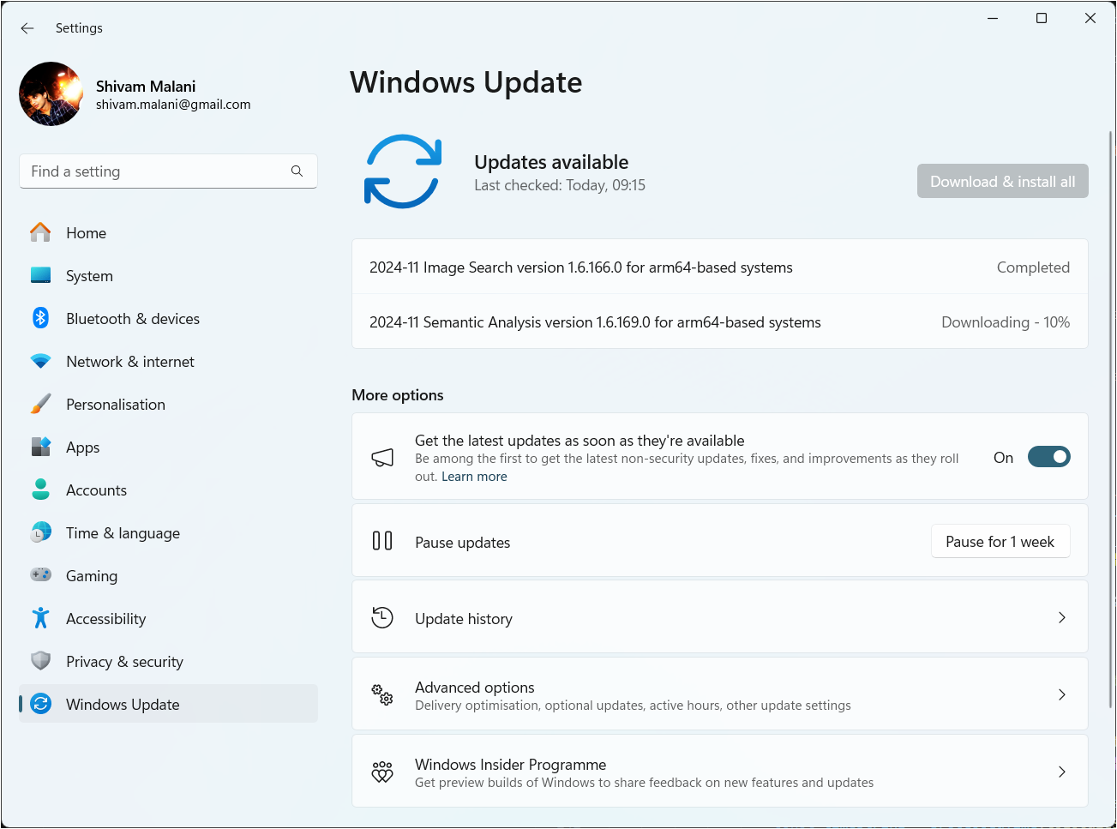Click the Advanced options title text

tap(475, 688)
